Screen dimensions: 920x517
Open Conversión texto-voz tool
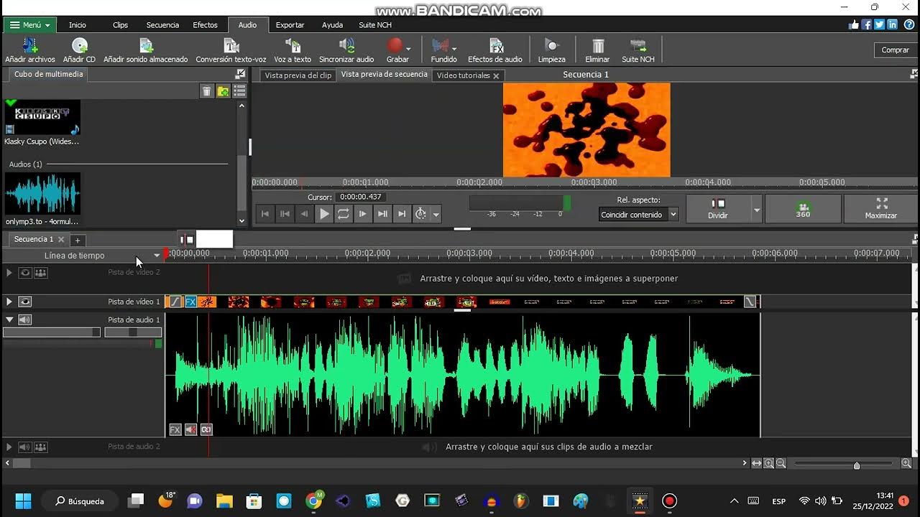point(231,50)
